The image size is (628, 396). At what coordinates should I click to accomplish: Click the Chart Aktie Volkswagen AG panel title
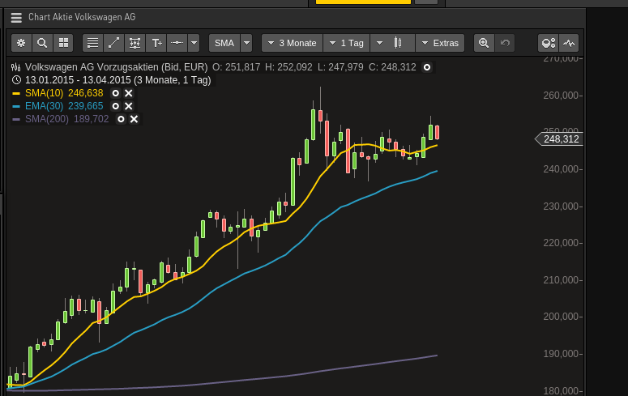pyautogui.click(x=82, y=17)
